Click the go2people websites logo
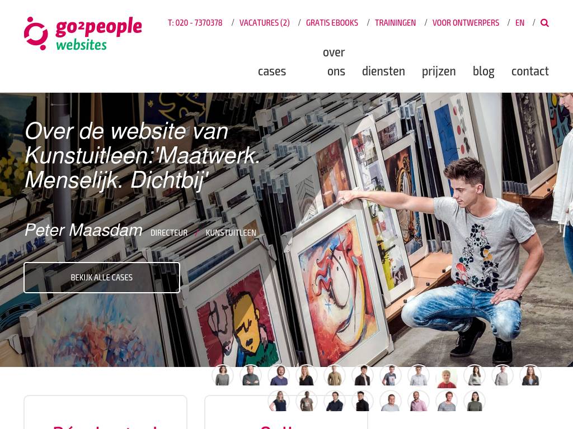Screen dimensions: 573x429 (x=83, y=33)
